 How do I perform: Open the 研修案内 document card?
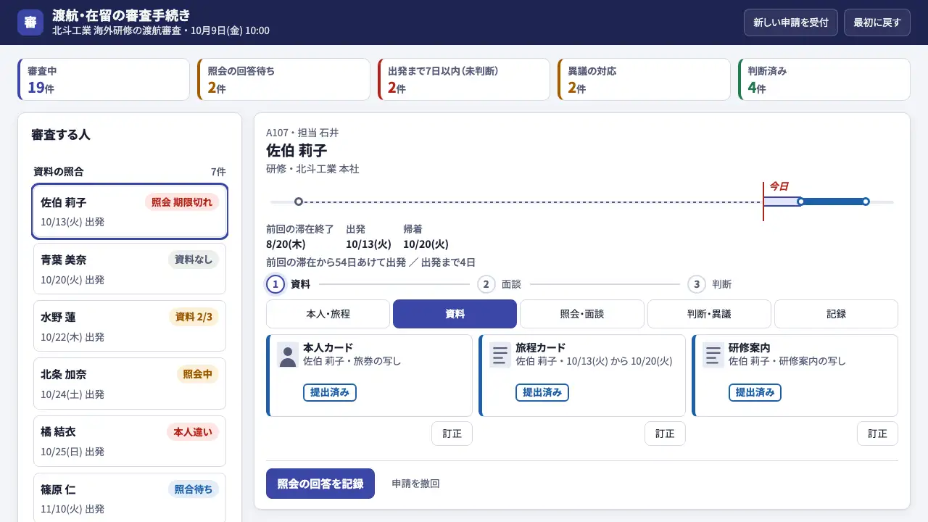(795, 376)
